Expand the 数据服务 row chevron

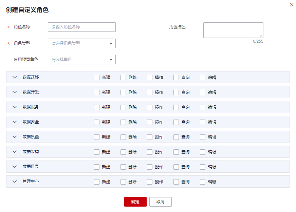tap(15, 107)
